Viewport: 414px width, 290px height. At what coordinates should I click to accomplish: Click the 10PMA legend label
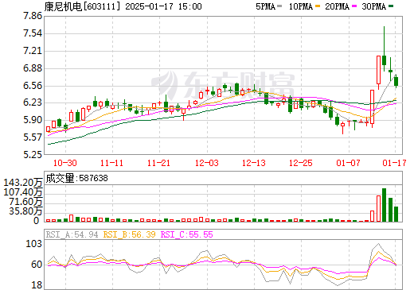pyautogui.click(x=301, y=6)
